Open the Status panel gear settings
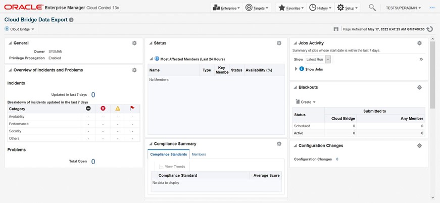This screenshot has width=440, height=203. click(x=279, y=43)
